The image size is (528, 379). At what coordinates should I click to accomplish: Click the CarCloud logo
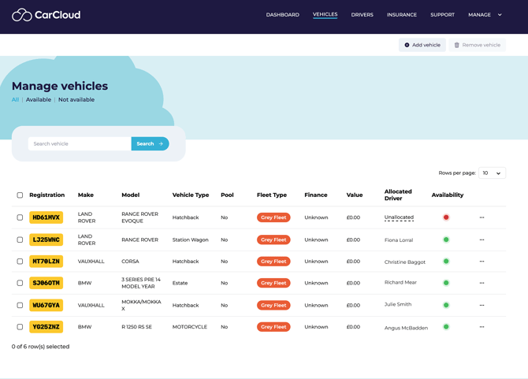[x=46, y=15]
